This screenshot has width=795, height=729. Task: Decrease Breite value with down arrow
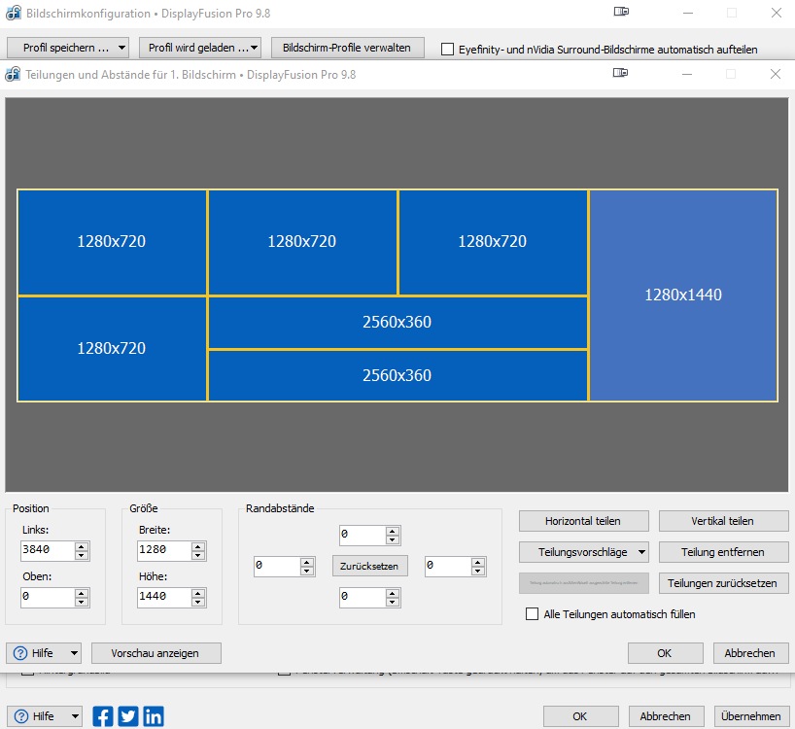click(x=198, y=556)
